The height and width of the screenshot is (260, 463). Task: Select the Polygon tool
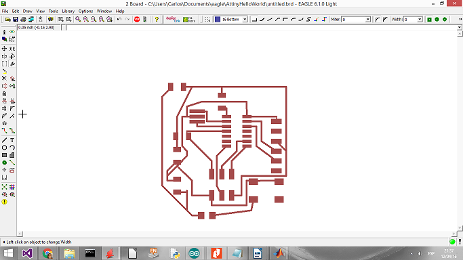12,155
